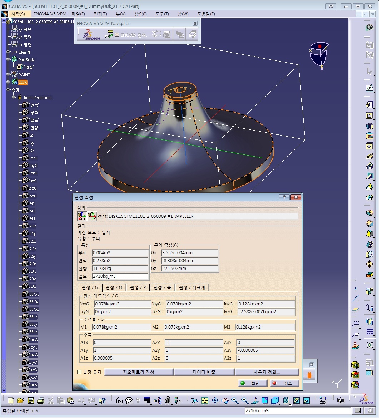
Task: Select the Zoom In magnifier tool
Action: pyautogui.click(x=235, y=400)
